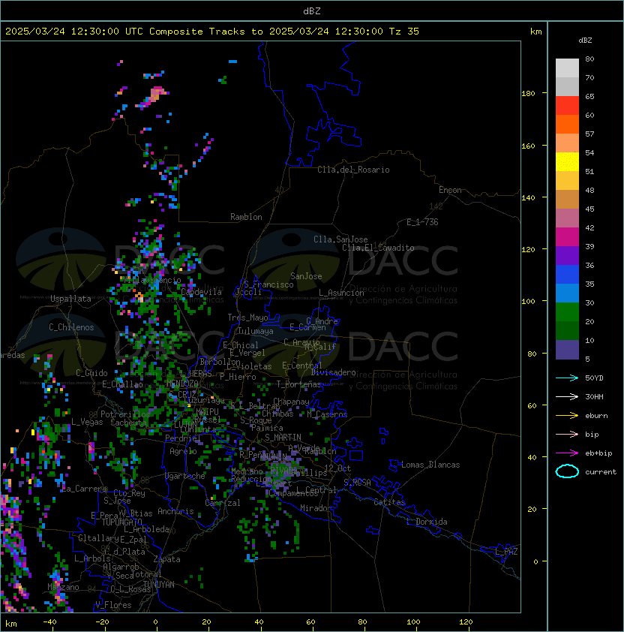Select the red legend color swatch
This screenshot has width=624, height=632.
point(567,105)
